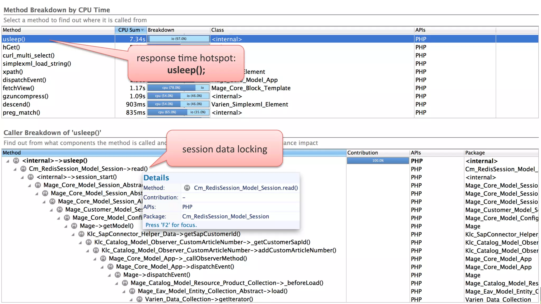Image resolution: width=541 pixels, height=304 pixels.
Task: Click method icon beside addCustomArticleNumber() row
Action: point(96,250)
